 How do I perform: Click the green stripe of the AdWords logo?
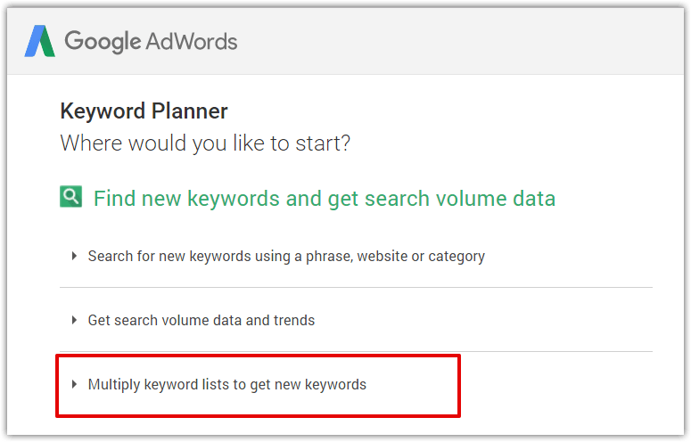tap(47, 43)
